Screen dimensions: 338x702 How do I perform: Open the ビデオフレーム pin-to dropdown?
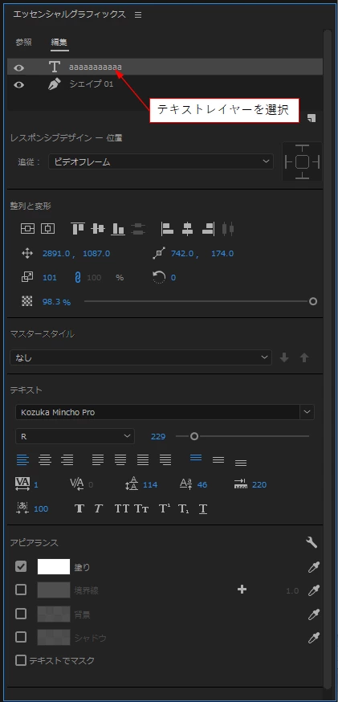161,161
